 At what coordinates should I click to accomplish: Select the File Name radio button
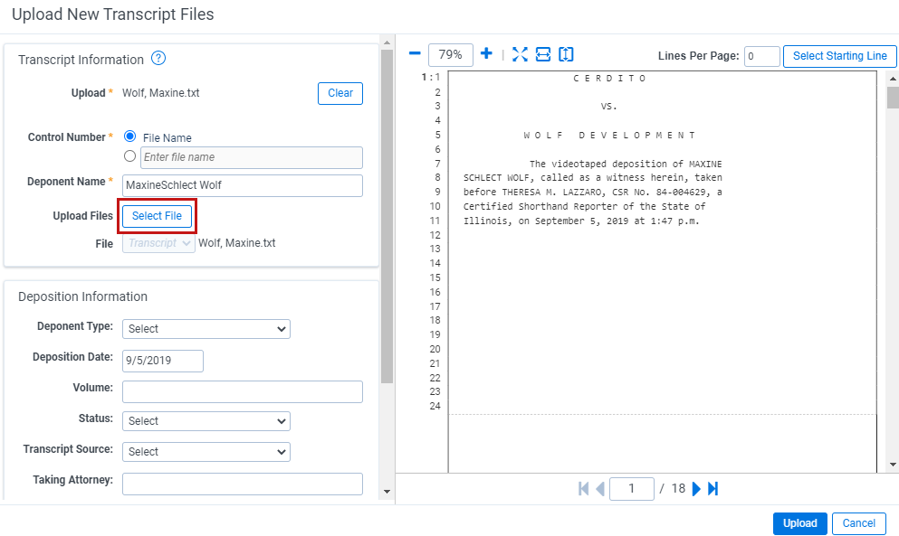(130, 136)
